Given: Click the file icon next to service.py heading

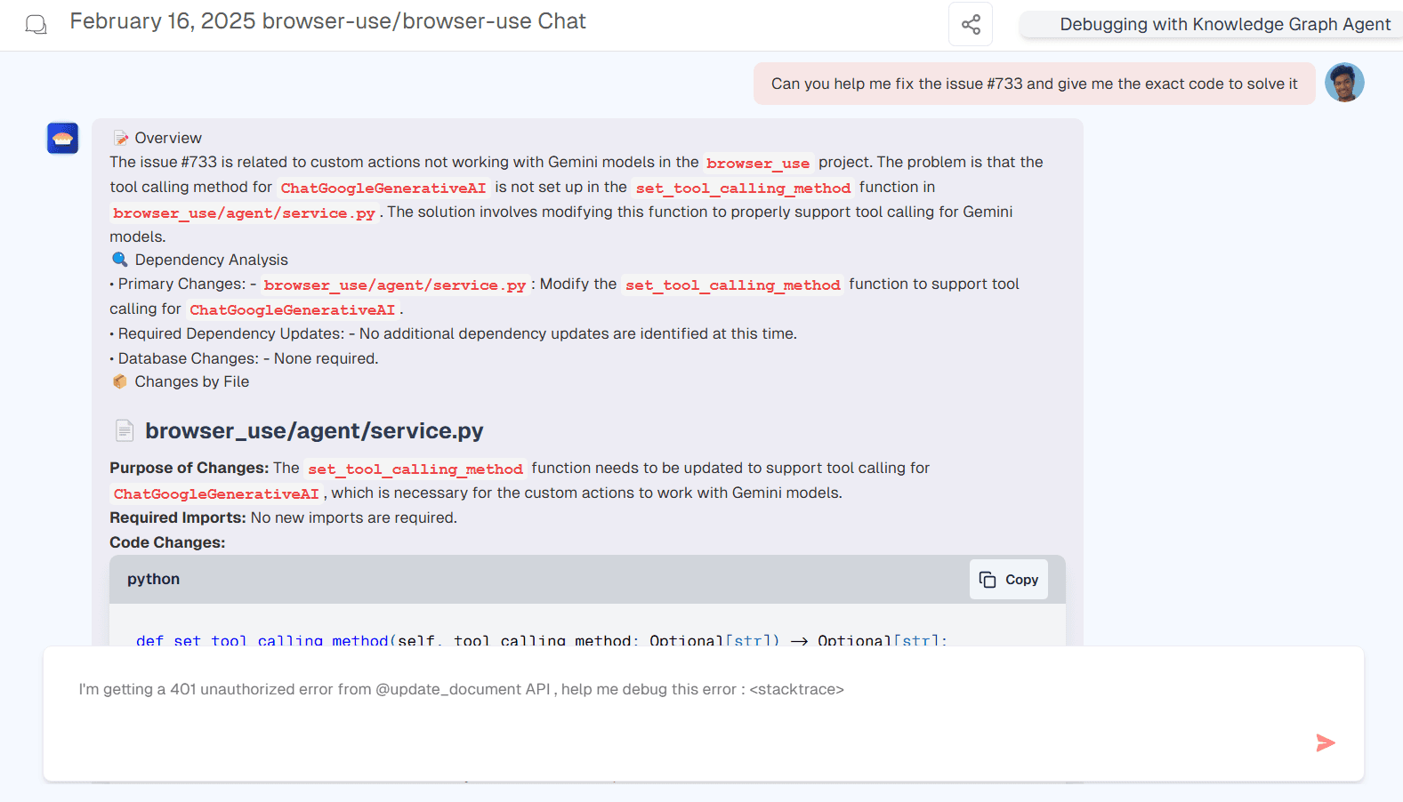Looking at the screenshot, I should pyautogui.click(x=125, y=430).
